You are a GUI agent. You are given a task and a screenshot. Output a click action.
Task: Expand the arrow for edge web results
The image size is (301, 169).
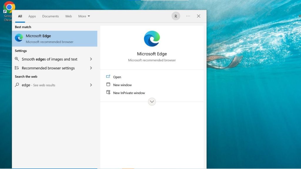[x=91, y=85]
